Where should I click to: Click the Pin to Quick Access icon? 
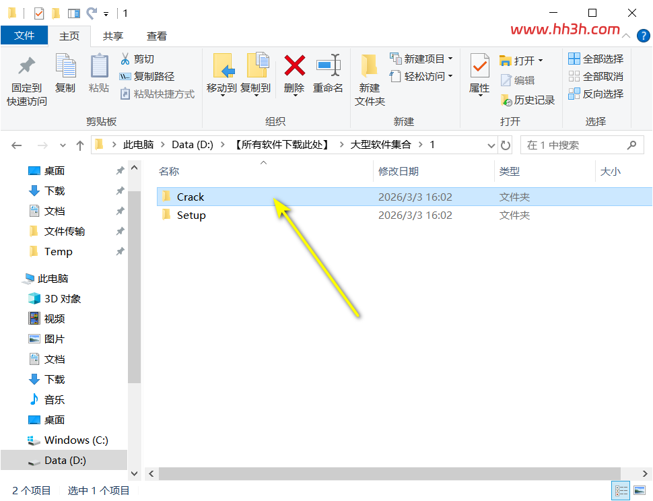27,66
